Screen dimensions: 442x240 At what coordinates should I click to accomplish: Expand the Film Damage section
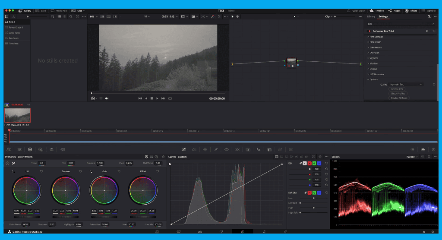[x=376, y=37]
